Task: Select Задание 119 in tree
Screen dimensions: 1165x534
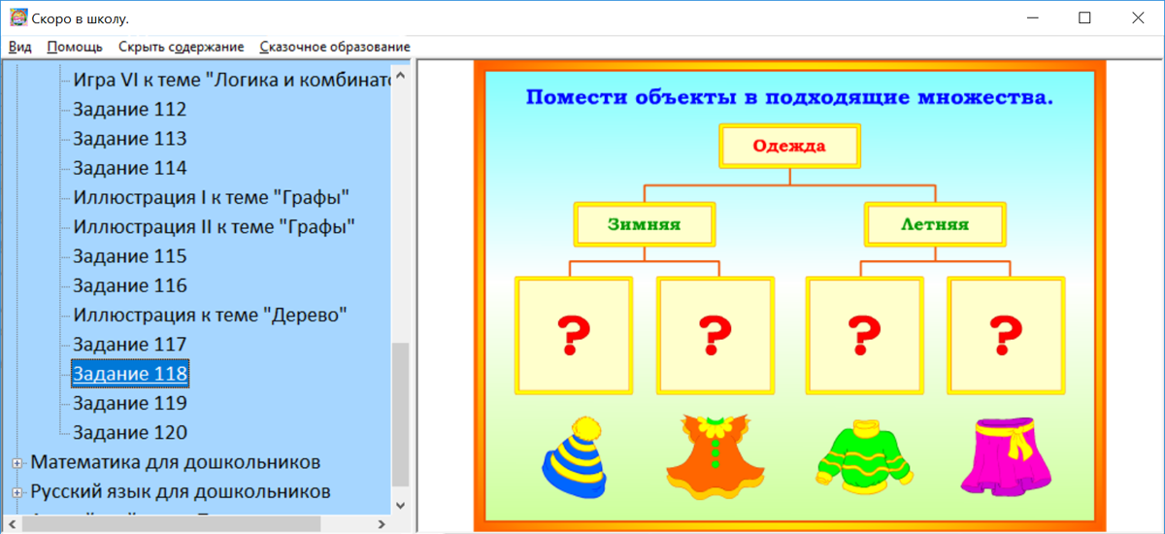Action: click(130, 403)
